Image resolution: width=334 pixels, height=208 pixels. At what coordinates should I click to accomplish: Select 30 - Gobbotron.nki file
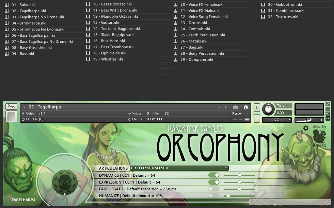coord(285,4)
